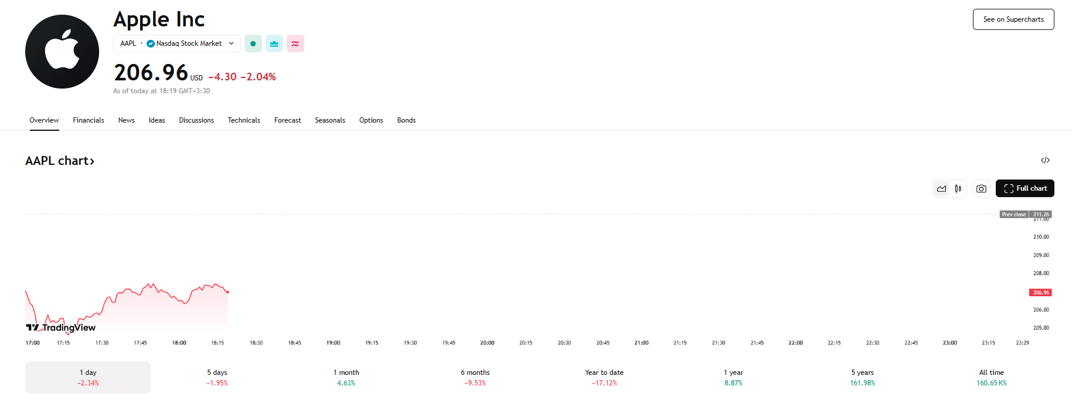
Task: Click the red 206.96 price axis label
Action: click(1041, 292)
